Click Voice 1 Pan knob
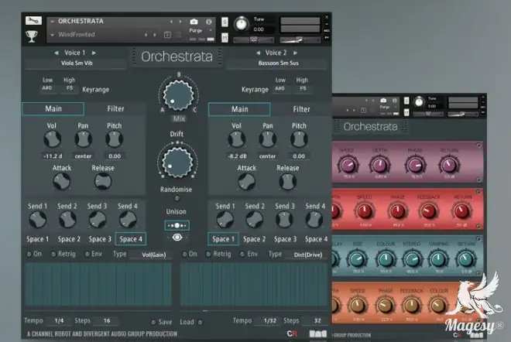The width and height of the screenshot is (511, 342). pos(83,139)
